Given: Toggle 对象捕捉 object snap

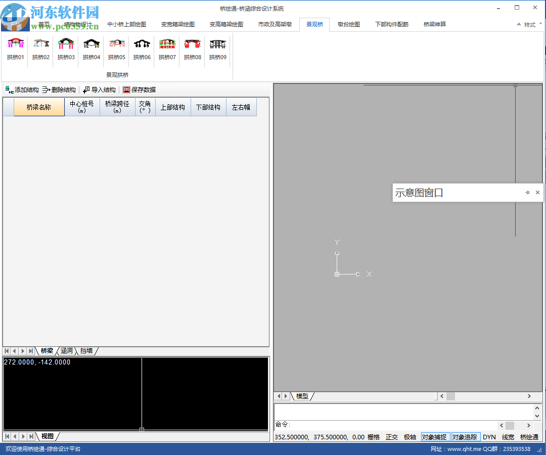Looking at the screenshot, I should point(434,437).
